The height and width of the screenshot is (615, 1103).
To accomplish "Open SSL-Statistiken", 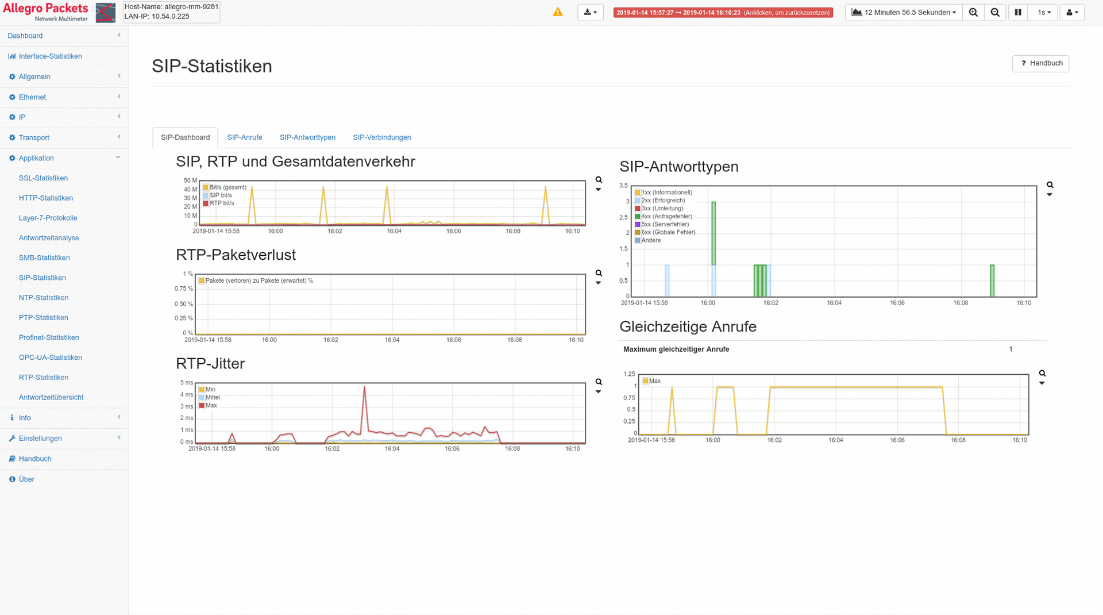I will tap(43, 178).
